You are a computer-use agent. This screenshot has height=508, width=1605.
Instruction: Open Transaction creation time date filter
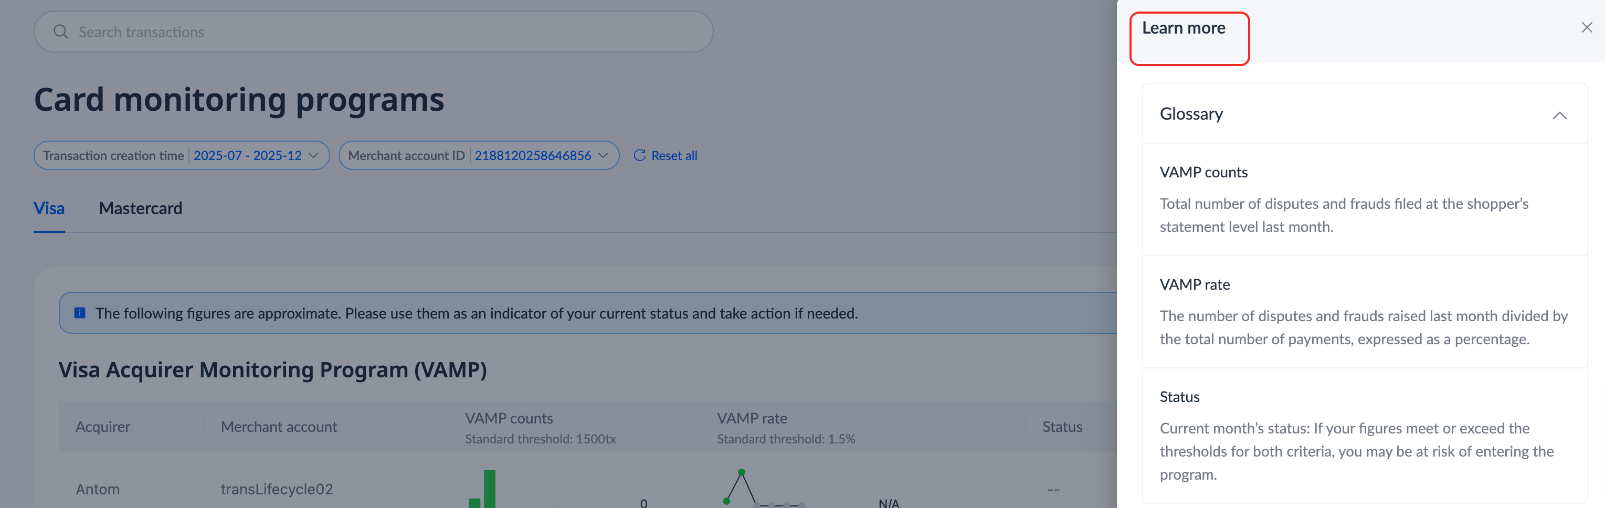point(181,156)
